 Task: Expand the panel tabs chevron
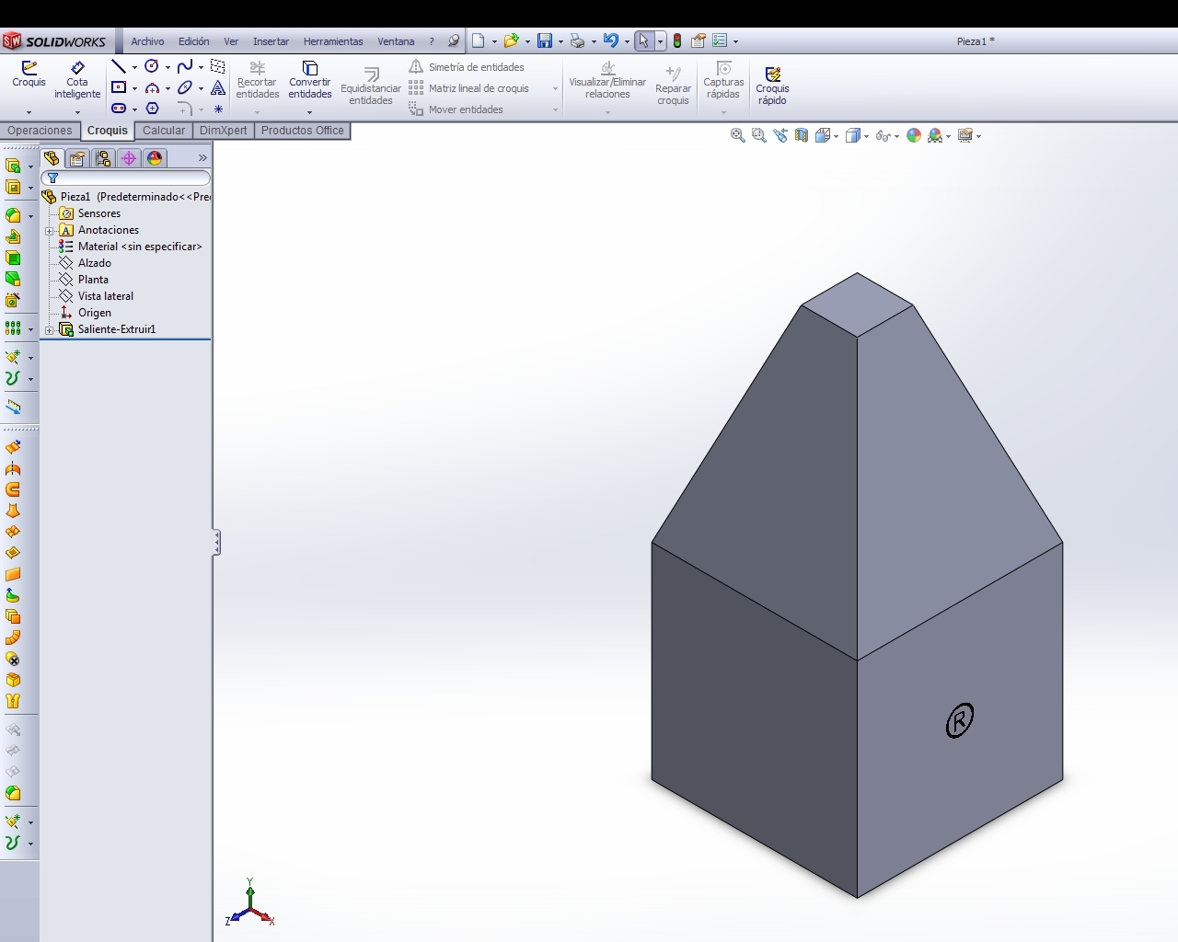202,158
